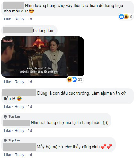136x159 pixels.
Task: Reply to the 'Lo lắng lắm' comment
Action: [19, 82]
